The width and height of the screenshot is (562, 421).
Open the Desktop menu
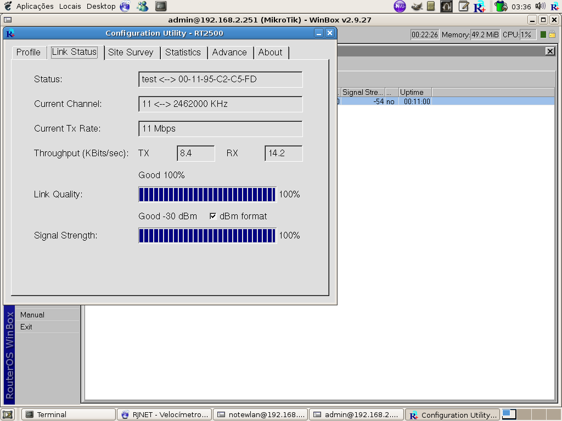click(x=101, y=6)
